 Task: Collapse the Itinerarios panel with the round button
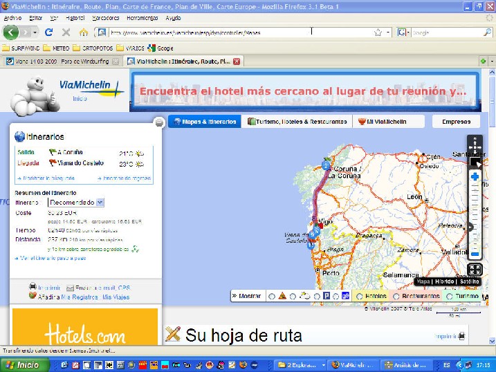coord(159,122)
